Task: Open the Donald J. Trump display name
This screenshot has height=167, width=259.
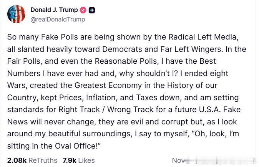Action: pyautogui.click(x=54, y=10)
